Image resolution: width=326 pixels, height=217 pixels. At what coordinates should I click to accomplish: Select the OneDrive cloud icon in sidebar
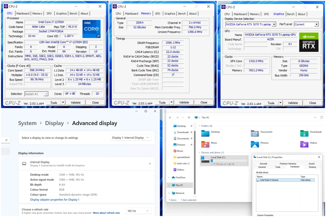pos(173,177)
